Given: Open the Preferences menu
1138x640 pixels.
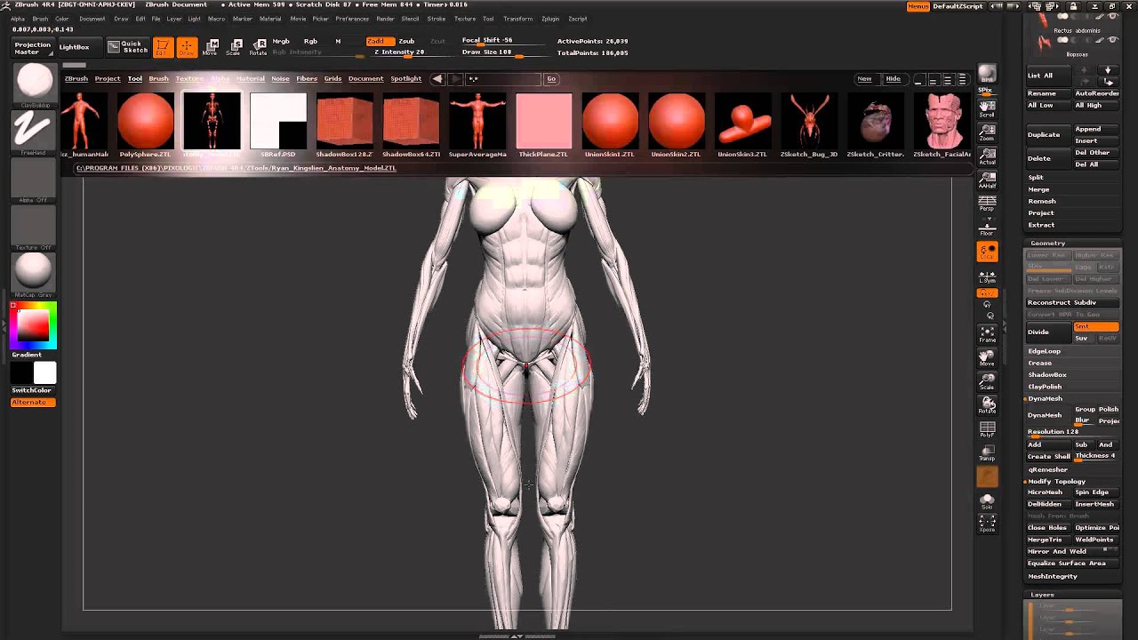Looking at the screenshot, I should point(352,19).
